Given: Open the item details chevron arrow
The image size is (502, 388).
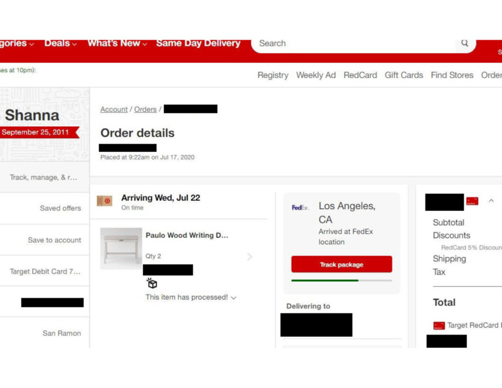Looking at the screenshot, I should [250, 257].
